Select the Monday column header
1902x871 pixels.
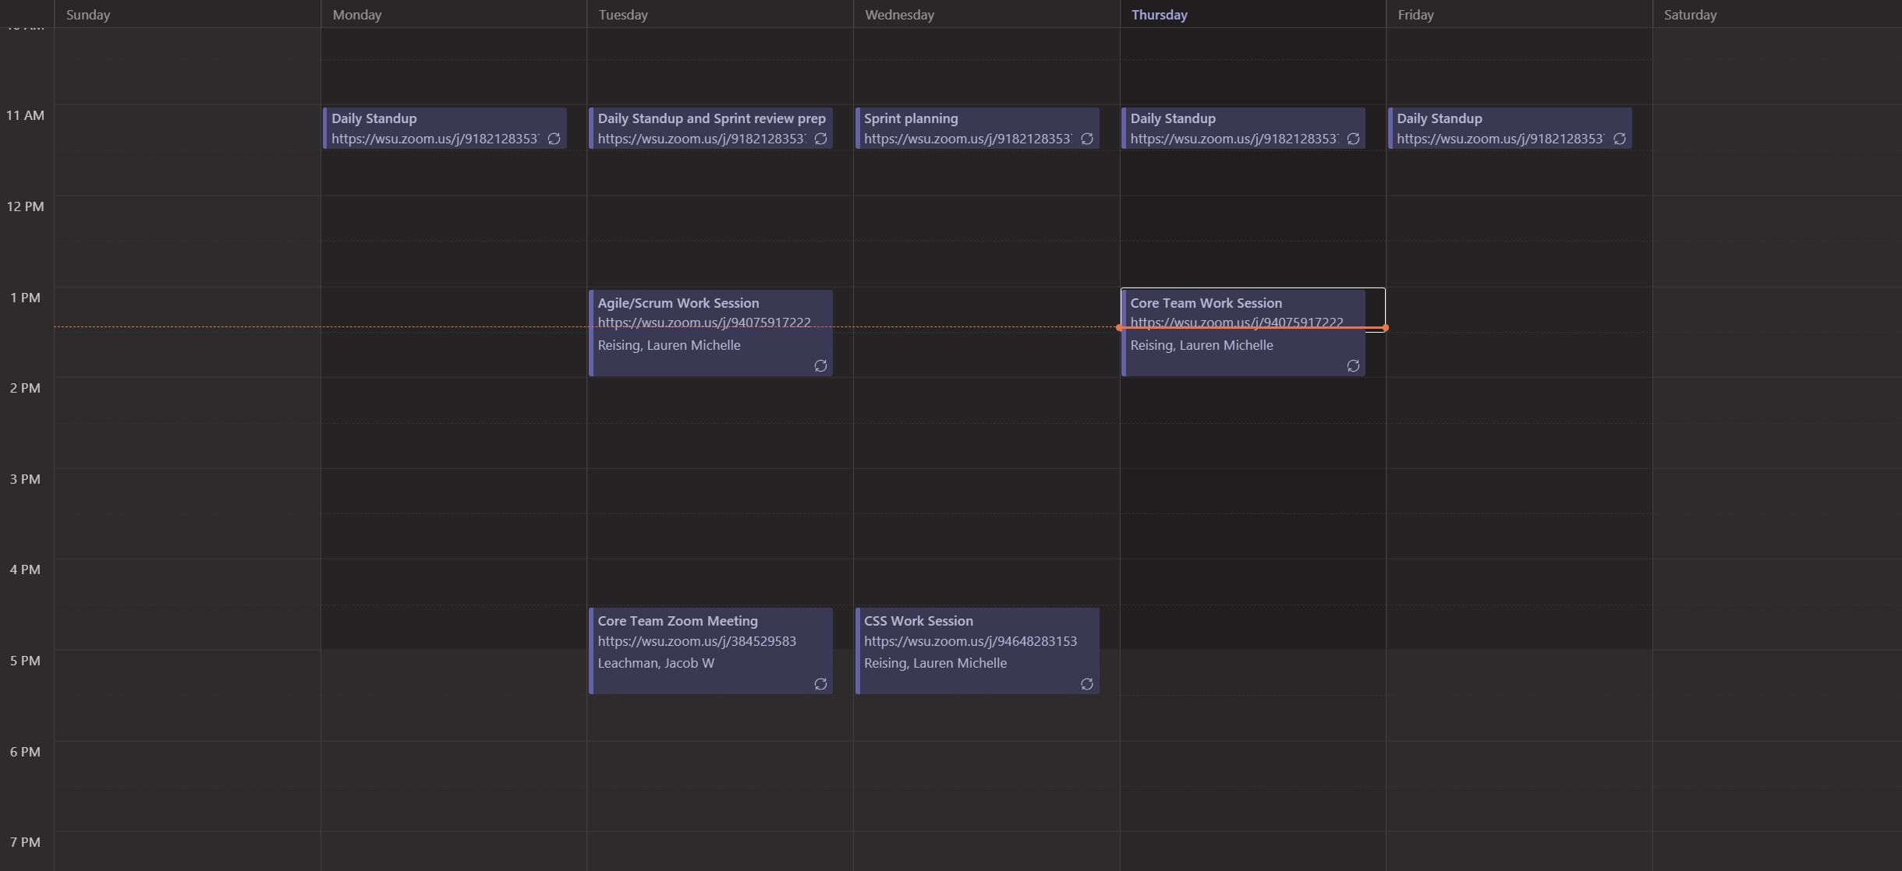pyautogui.click(x=356, y=15)
